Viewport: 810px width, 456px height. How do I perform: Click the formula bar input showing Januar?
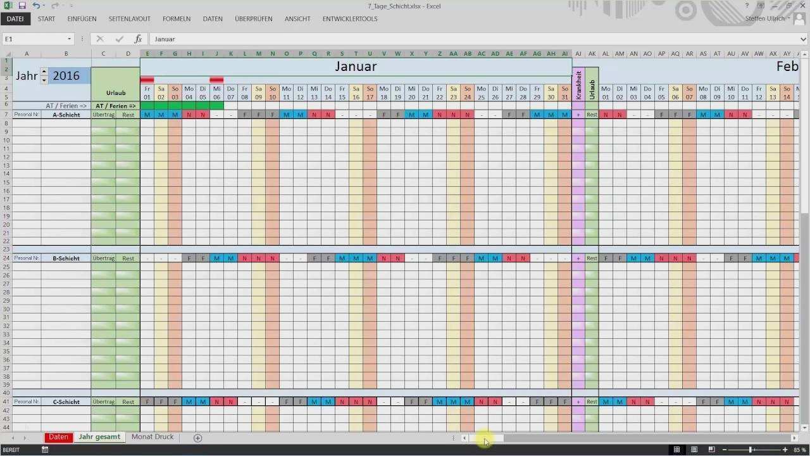click(443, 39)
